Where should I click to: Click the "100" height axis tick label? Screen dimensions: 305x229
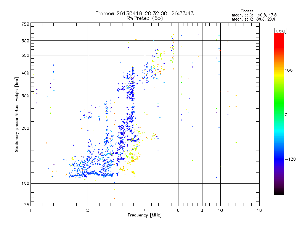(x=26, y=184)
